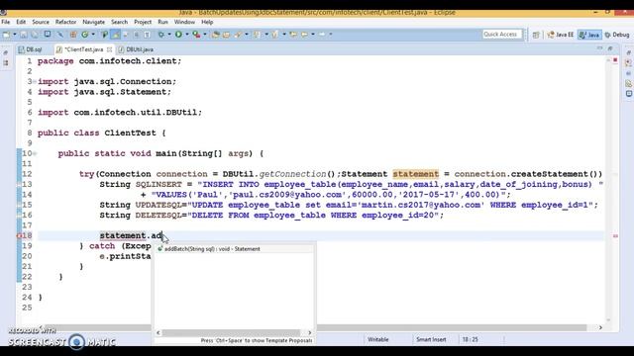
Task: Open the Run menu
Action: click(x=162, y=22)
